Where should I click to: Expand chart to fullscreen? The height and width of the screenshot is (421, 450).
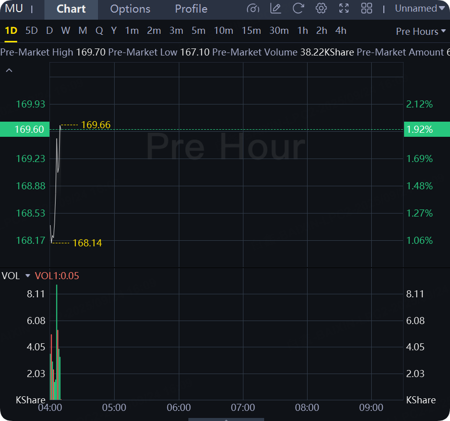pyautogui.click(x=344, y=9)
